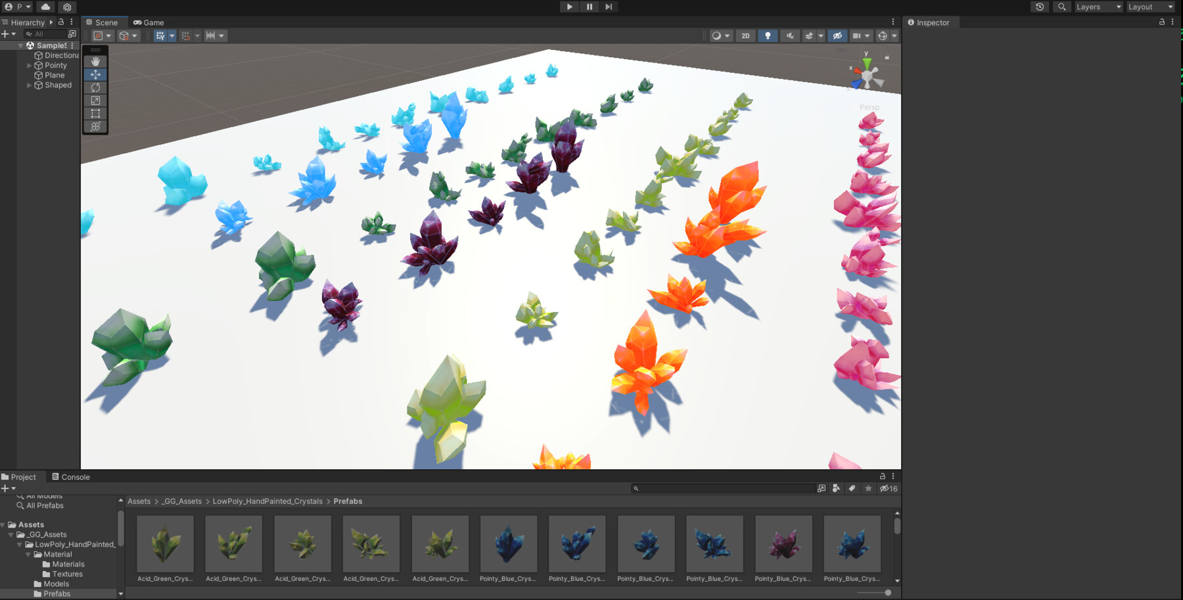Activate the Rect Transform tool
This screenshot has height=600, width=1183.
click(95, 113)
